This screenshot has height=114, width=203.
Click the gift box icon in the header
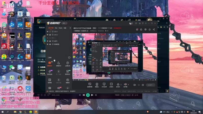tap(137, 29)
